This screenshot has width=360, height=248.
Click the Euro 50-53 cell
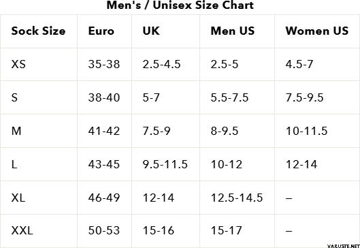click(x=104, y=230)
